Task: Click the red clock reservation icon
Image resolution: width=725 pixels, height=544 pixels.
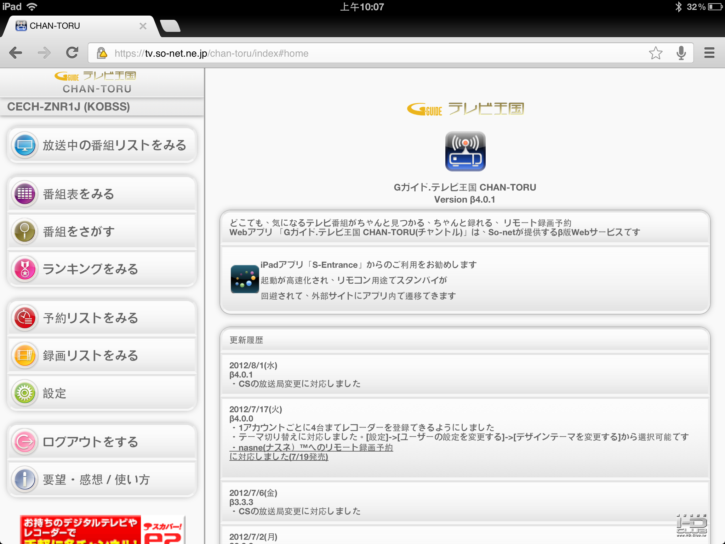Action: (x=25, y=318)
